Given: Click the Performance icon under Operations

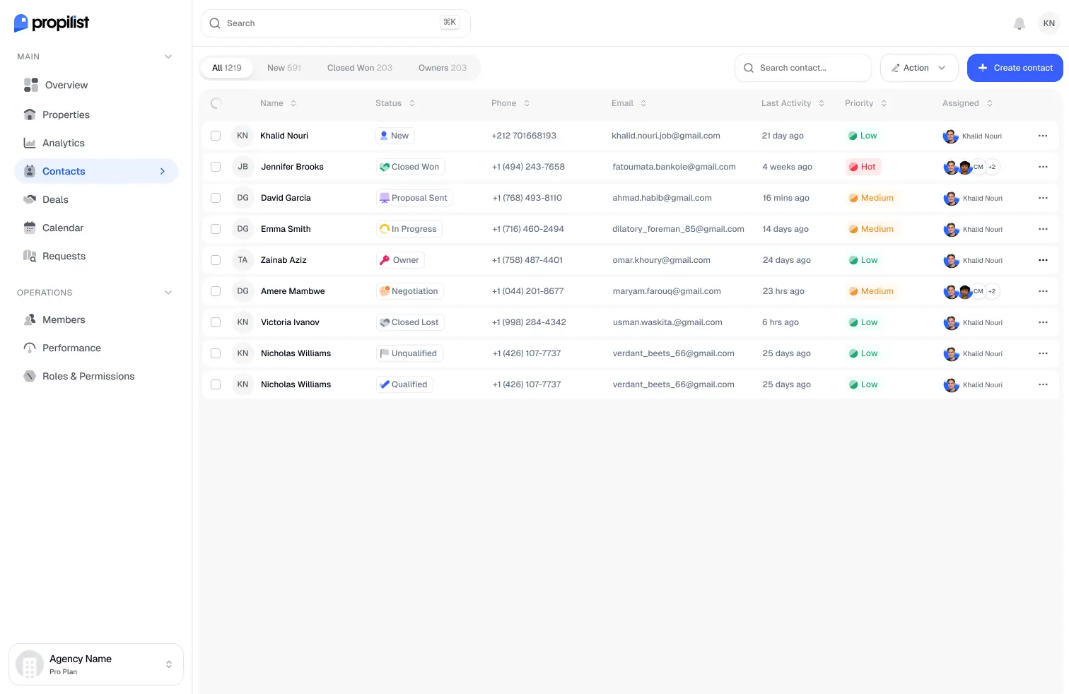Looking at the screenshot, I should point(30,348).
